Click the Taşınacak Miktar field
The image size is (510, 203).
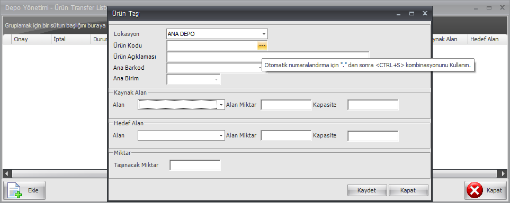(195, 165)
